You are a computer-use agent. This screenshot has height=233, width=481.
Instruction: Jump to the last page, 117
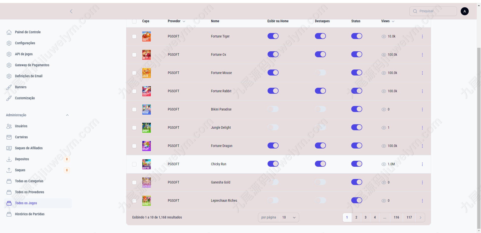click(409, 217)
